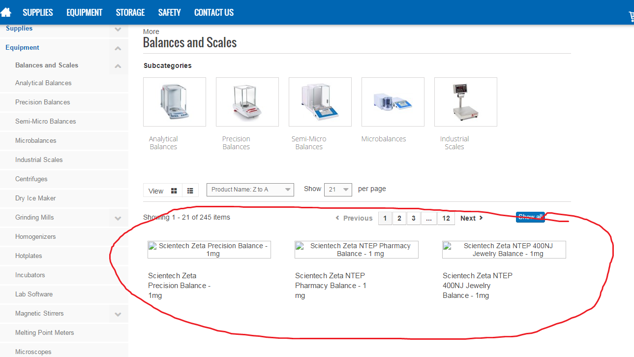
Task: Open Centrifuges category in sidebar
Action: [31, 179]
